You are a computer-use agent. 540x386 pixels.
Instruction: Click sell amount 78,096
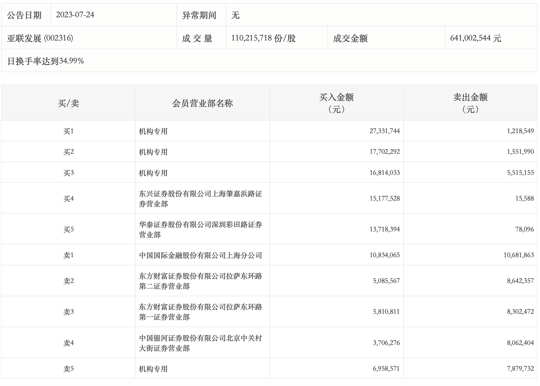(525, 229)
